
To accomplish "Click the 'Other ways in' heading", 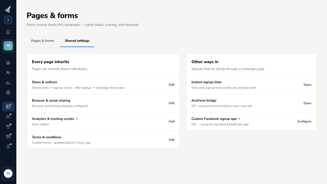I will coord(205,62).
